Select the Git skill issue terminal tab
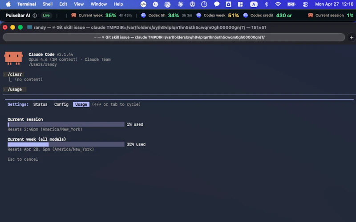Image resolution: width=356 pixels, height=222 pixels. [x=174, y=37]
